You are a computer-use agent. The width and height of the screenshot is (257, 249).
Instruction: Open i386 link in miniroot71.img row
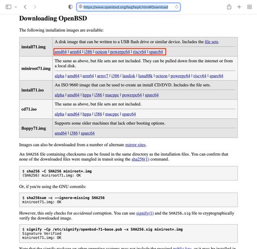coord(115,76)
